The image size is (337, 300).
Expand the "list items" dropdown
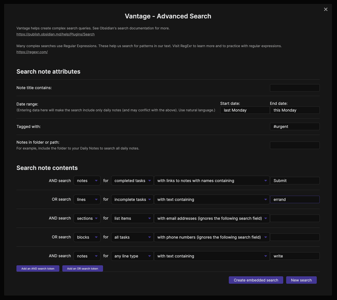(132, 218)
